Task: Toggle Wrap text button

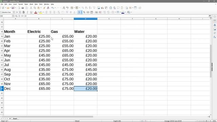Action: [59, 12]
